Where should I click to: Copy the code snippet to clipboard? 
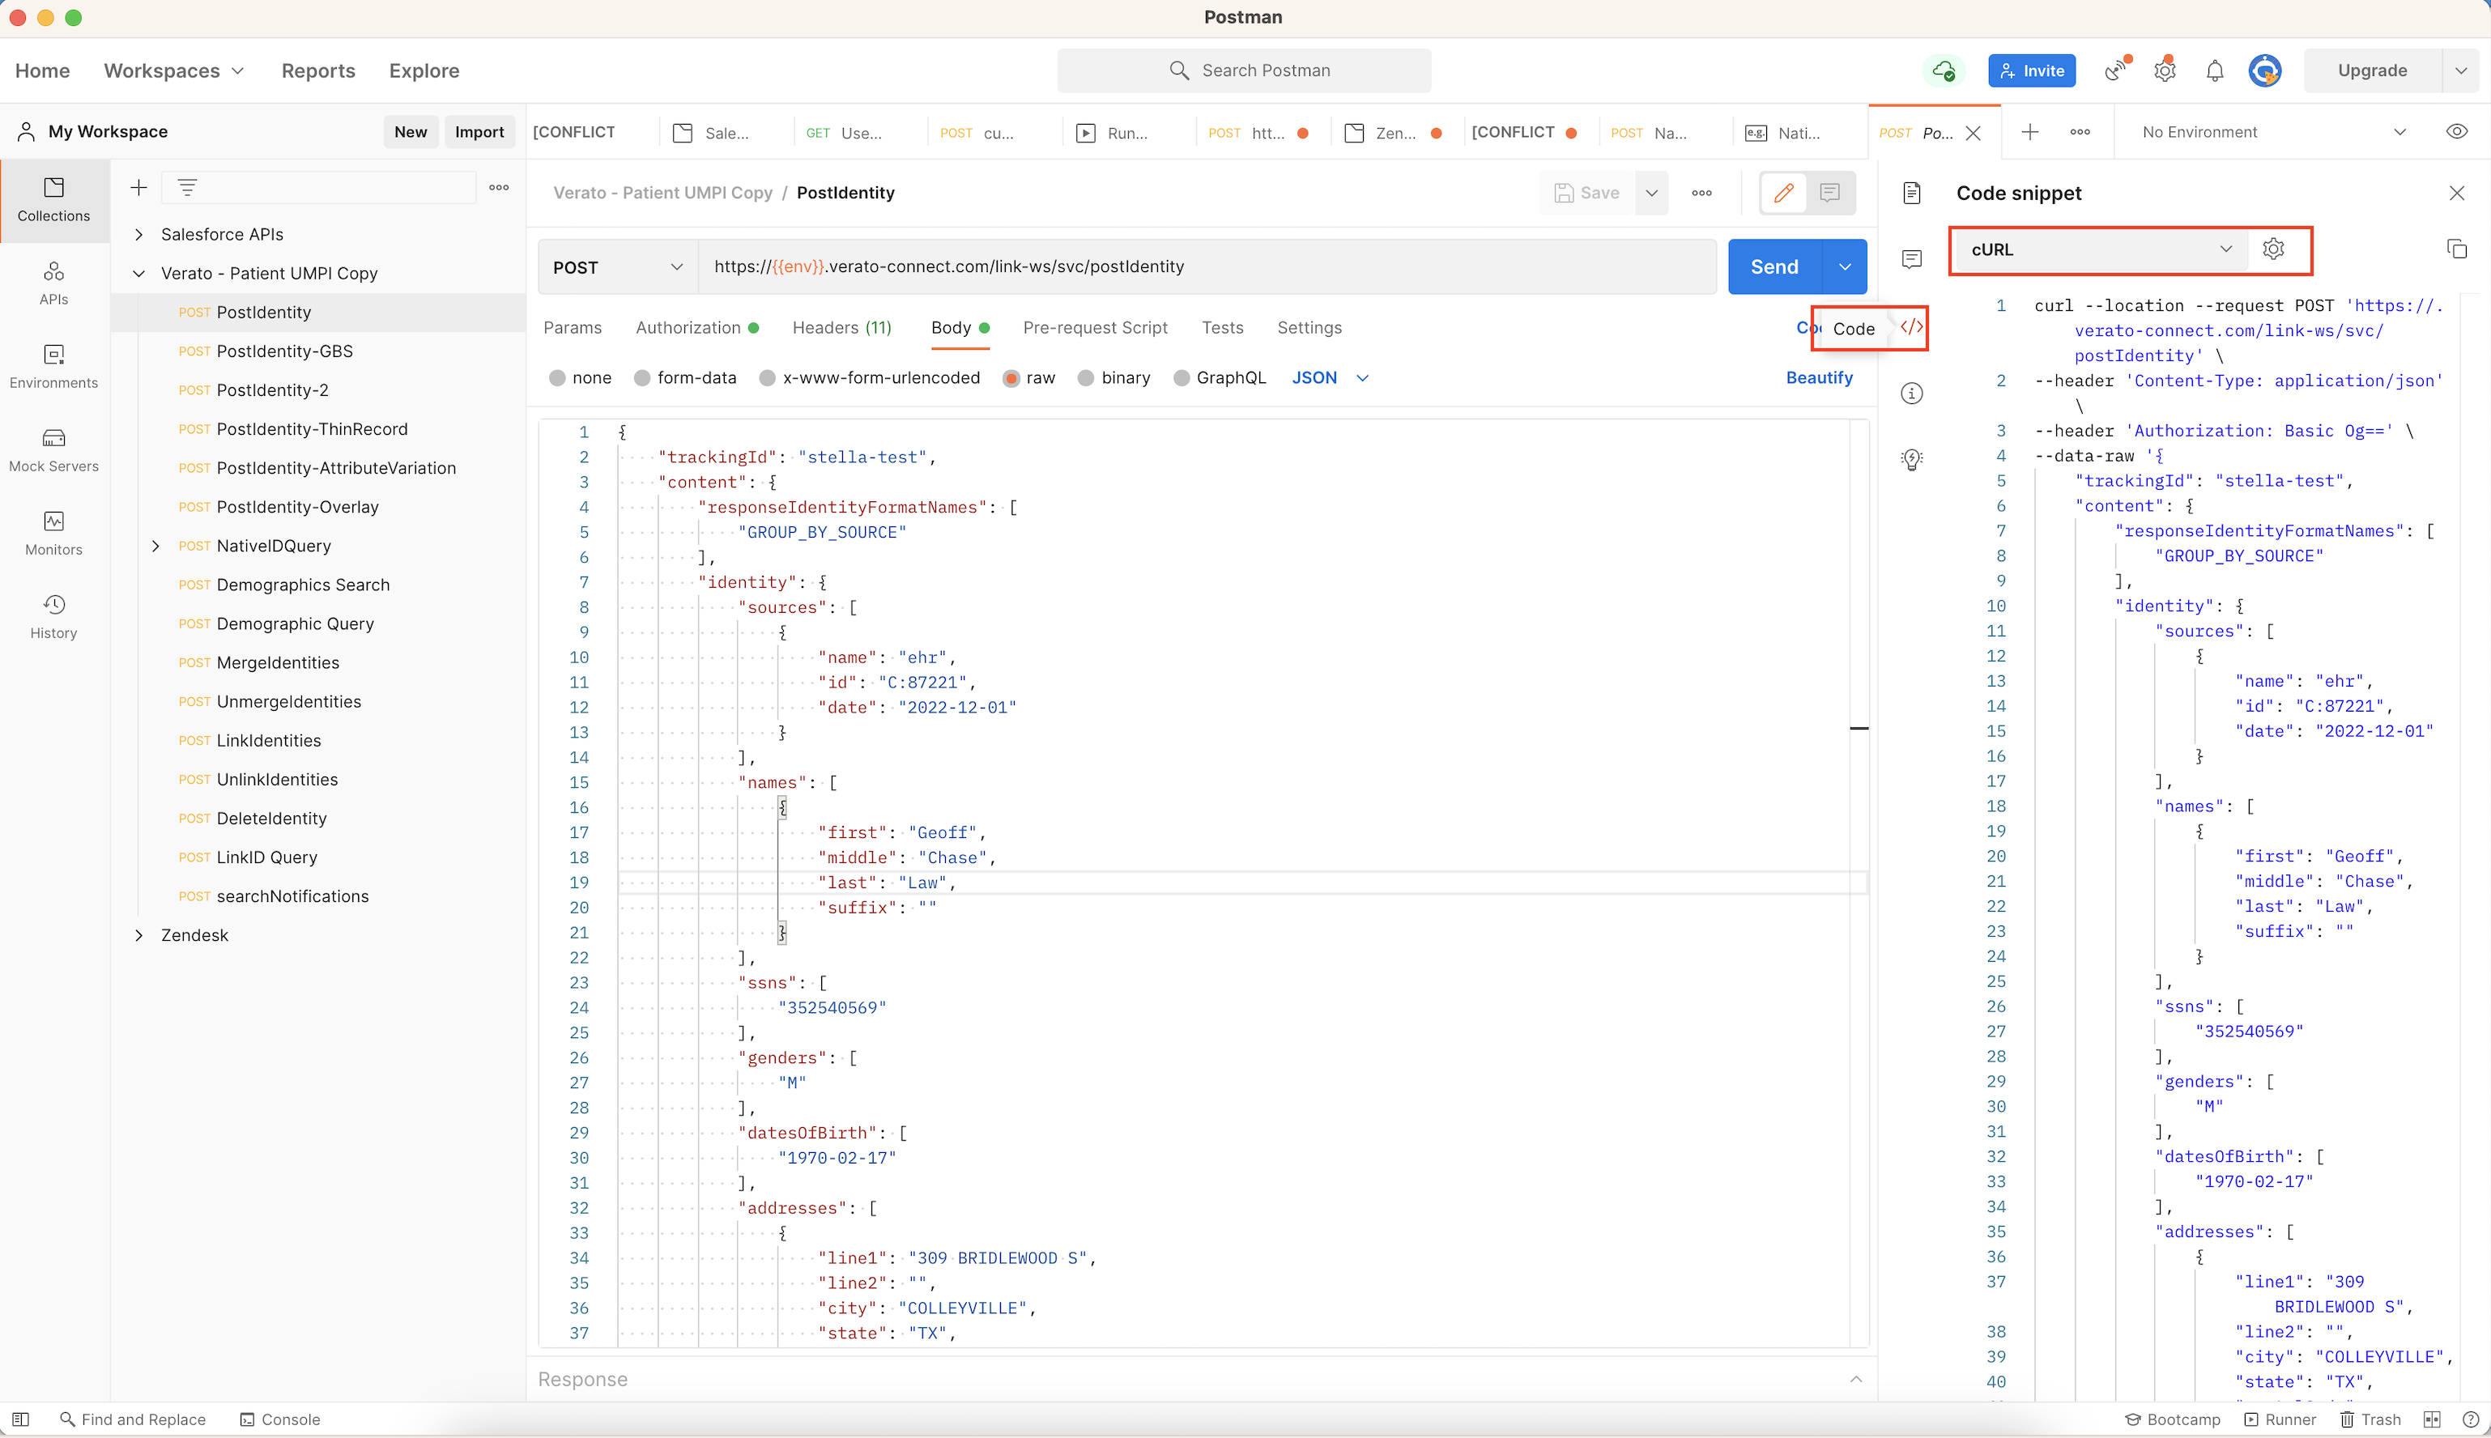[x=2456, y=250]
